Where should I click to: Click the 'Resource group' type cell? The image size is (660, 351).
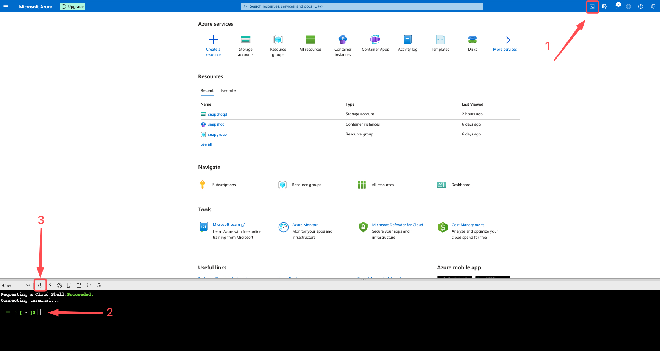pos(359,134)
